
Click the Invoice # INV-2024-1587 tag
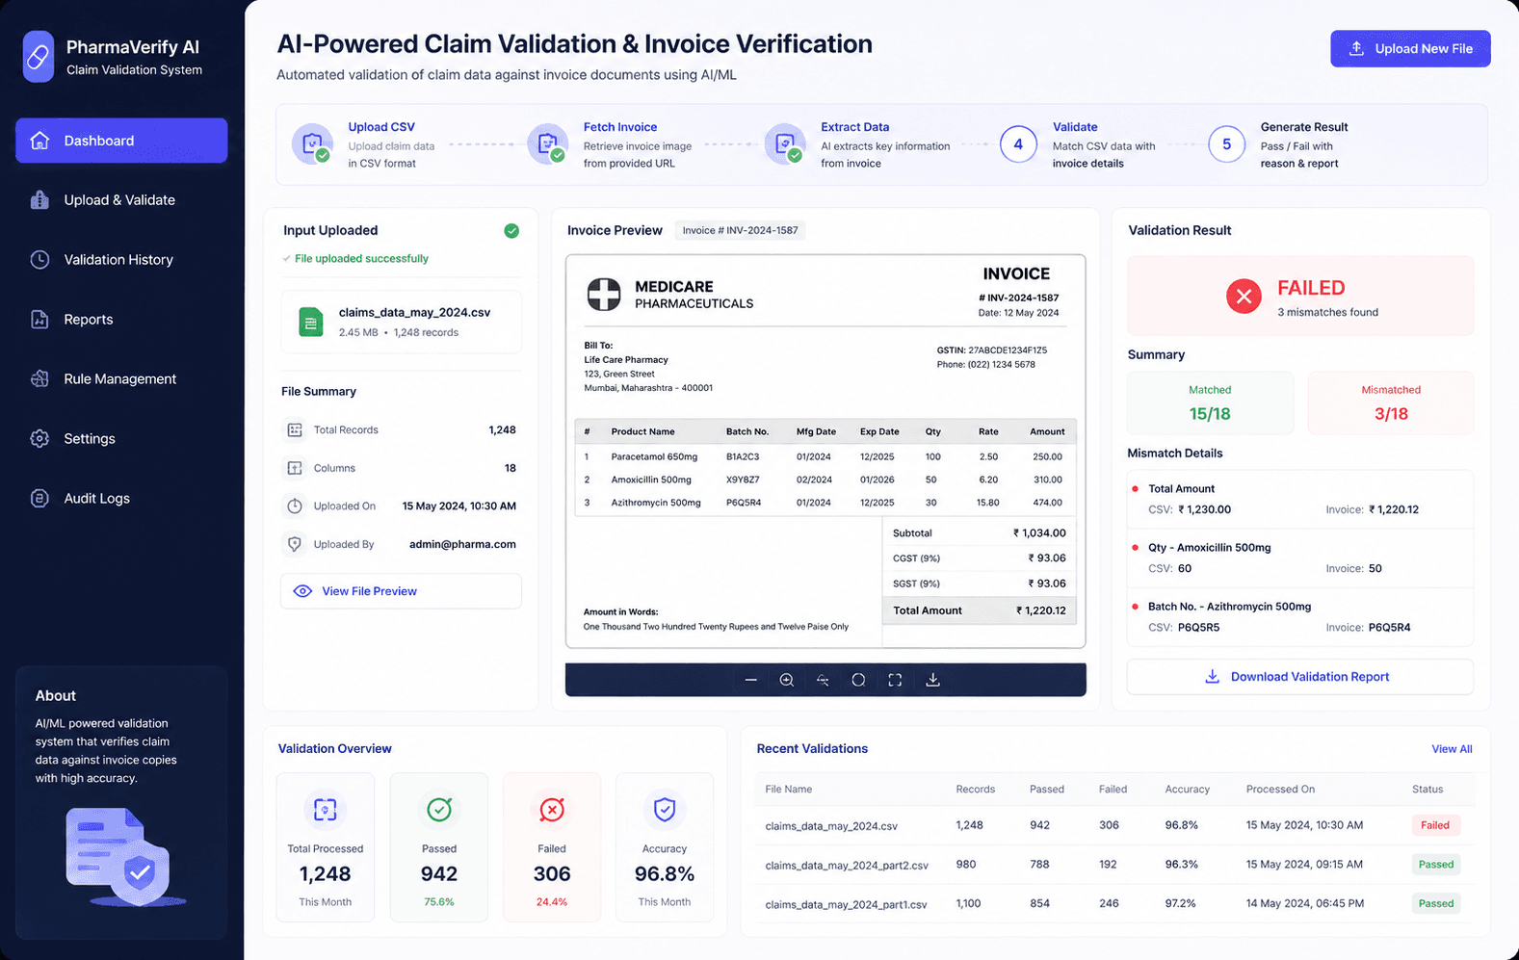coord(740,230)
